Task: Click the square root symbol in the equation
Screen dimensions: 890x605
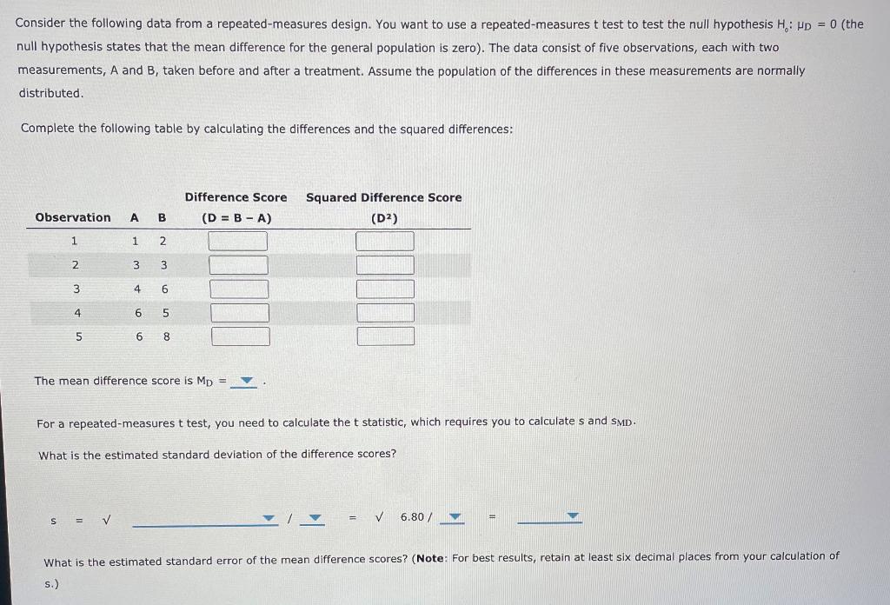Action: tap(106, 518)
